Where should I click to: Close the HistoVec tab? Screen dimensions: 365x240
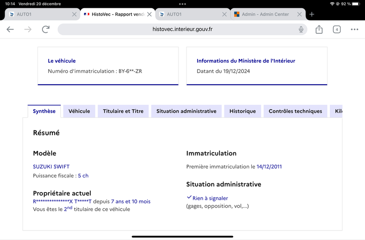[150, 14]
